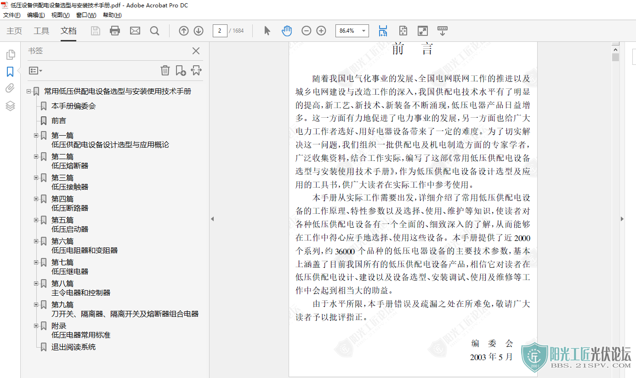Expand the 第九篇 bookmark node

point(36,304)
